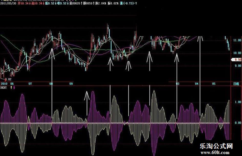Select the 05 month marker
Viewport: 242px width, 156px height.
pyautogui.click(x=214, y=84)
